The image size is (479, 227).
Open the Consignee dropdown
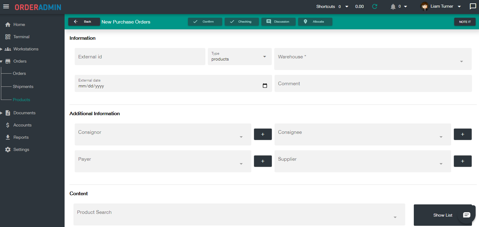(363, 134)
